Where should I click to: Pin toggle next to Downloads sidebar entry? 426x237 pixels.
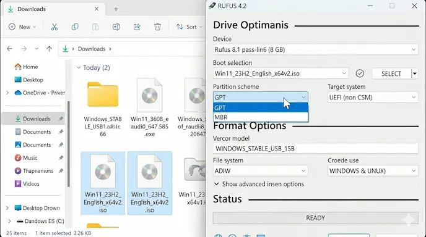61,118
